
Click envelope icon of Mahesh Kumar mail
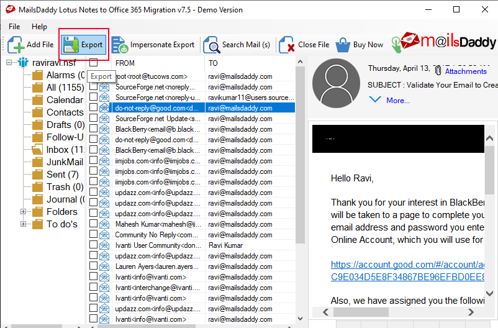(104, 224)
